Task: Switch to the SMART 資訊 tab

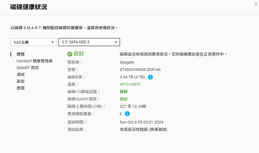Action: coord(28,68)
